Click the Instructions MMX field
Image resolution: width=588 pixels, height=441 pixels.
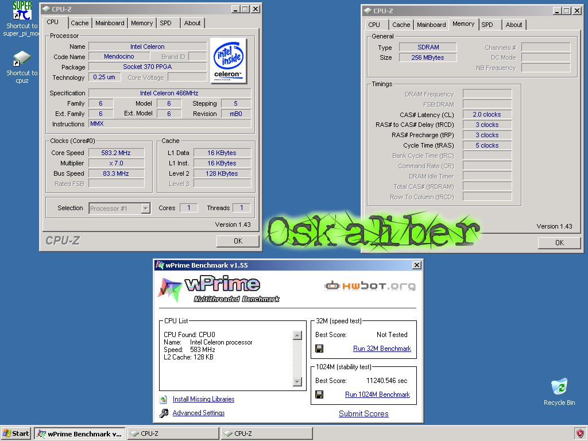pyautogui.click(x=169, y=124)
